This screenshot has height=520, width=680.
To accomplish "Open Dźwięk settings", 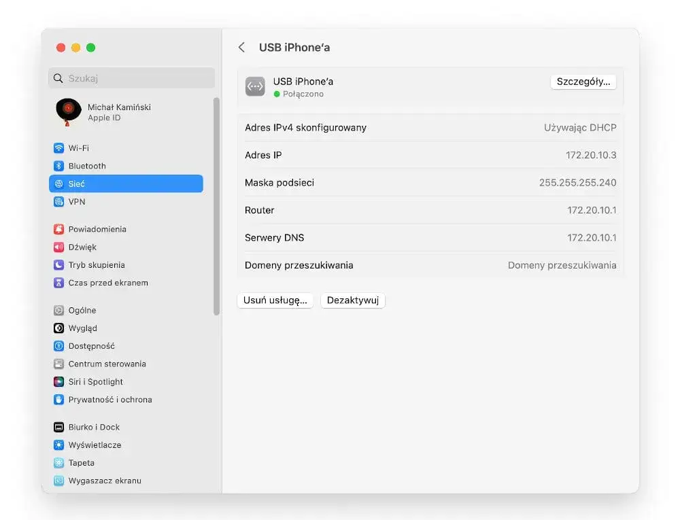I will pyautogui.click(x=85, y=247).
